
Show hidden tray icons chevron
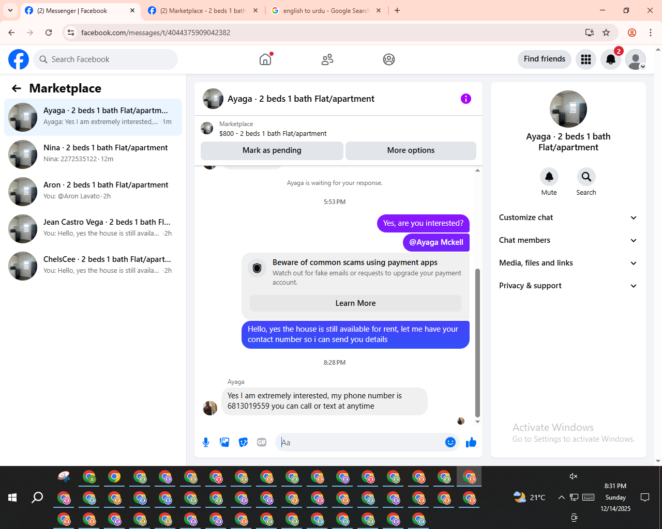561,497
